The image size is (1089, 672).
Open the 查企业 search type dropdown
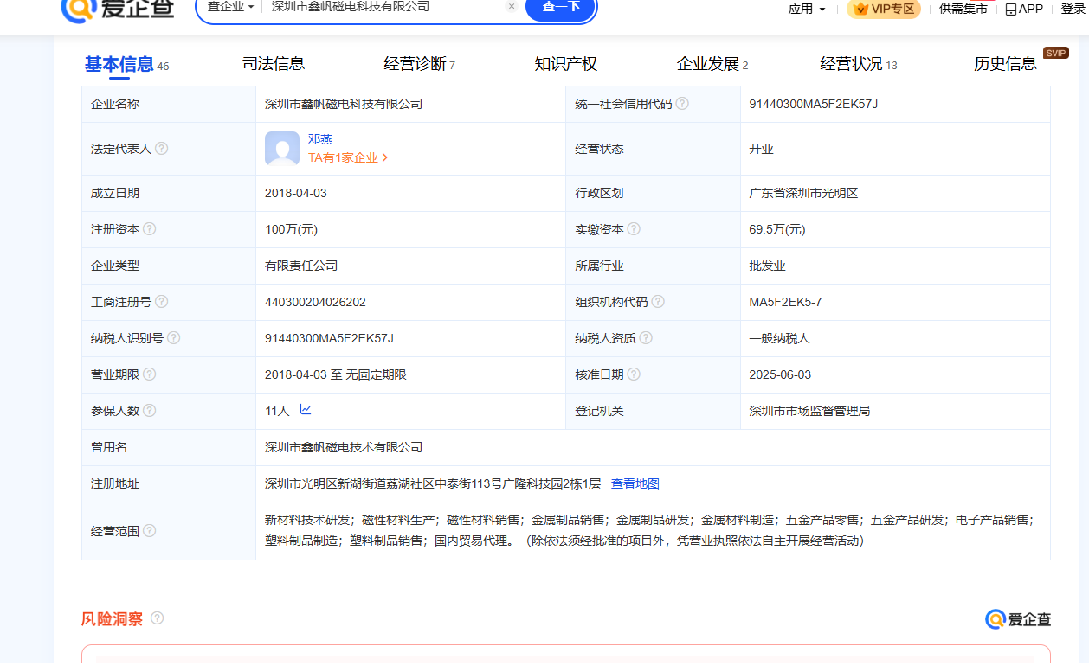click(x=230, y=7)
